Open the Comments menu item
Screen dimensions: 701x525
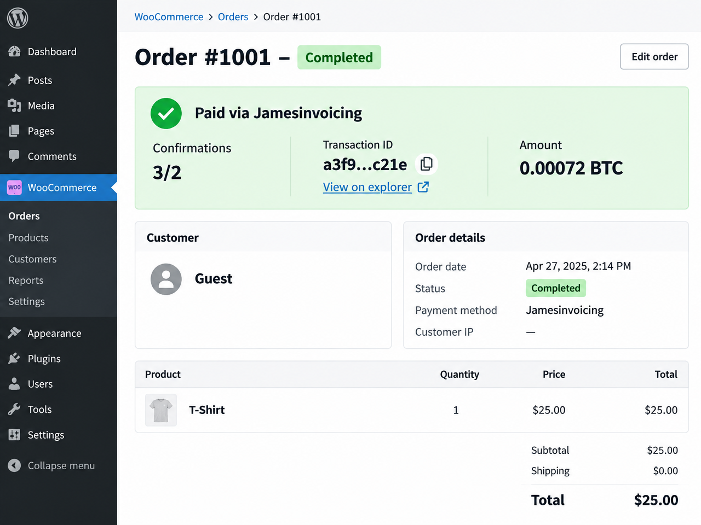point(59,156)
